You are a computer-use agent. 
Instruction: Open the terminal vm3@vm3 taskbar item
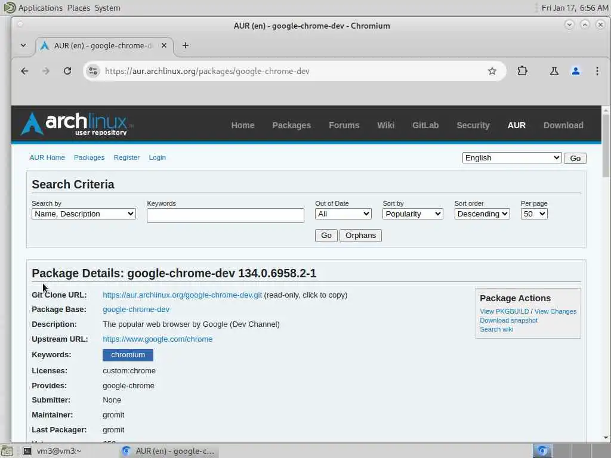coord(52,451)
